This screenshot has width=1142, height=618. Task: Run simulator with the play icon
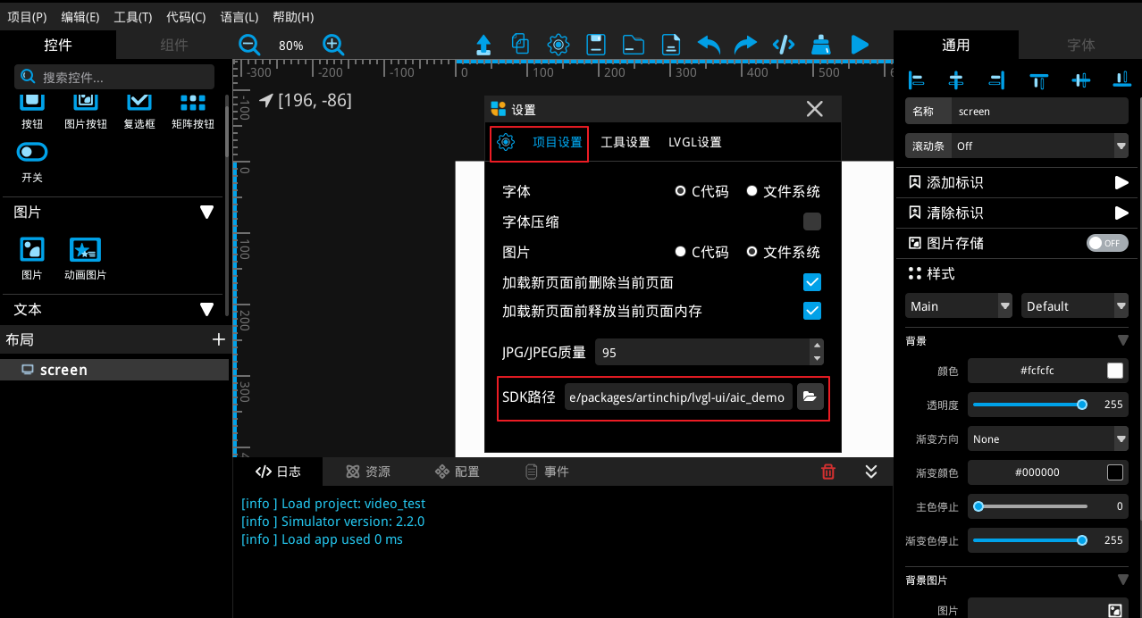coord(860,44)
